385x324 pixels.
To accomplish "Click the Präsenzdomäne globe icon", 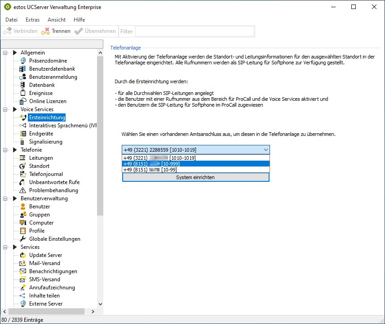I will click(x=22, y=61).
